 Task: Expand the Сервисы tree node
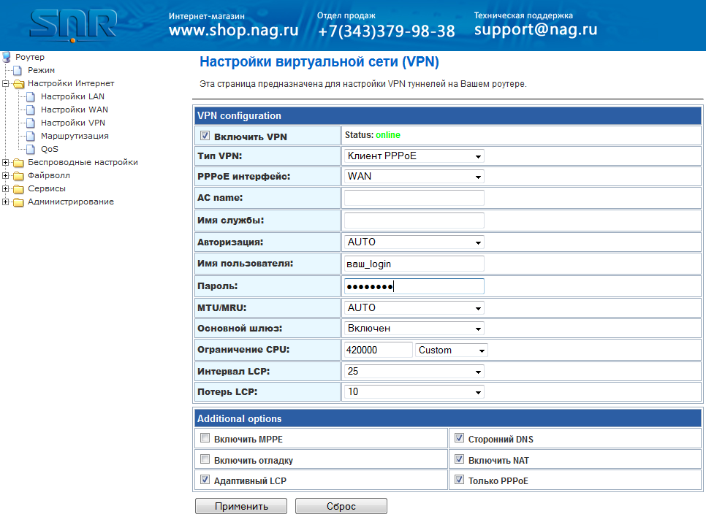5,189
